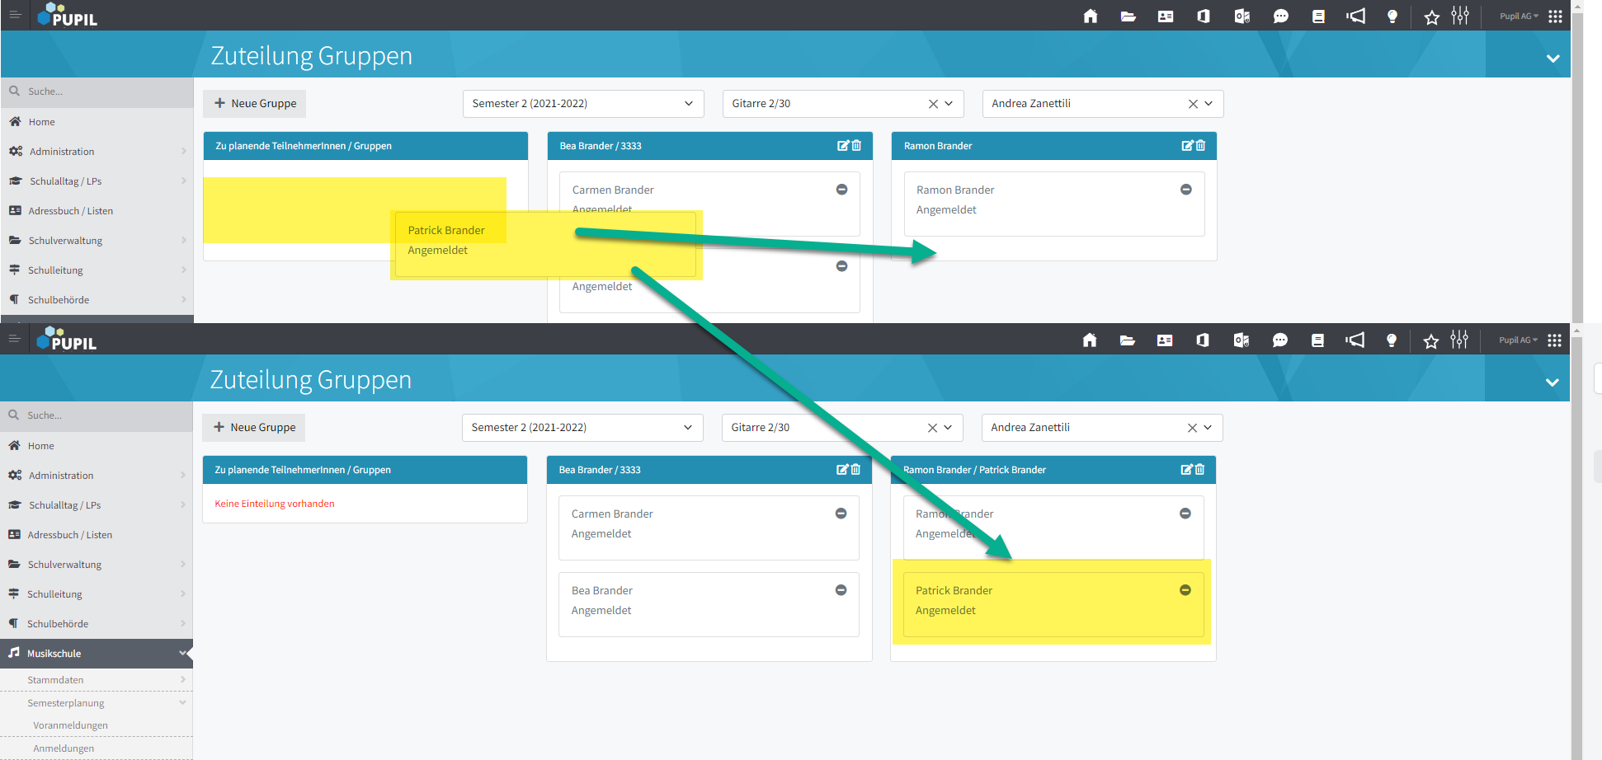Viewport: 1602px width, 760px height.
Task: Click the Suche... field in the upper sidebar
Action: [97, 91]
